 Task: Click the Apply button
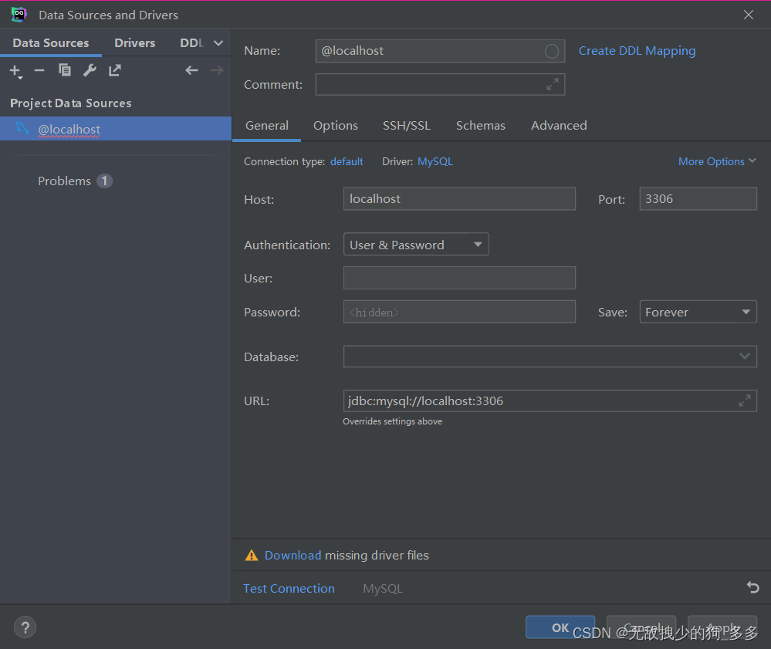(x=722, y=627)
